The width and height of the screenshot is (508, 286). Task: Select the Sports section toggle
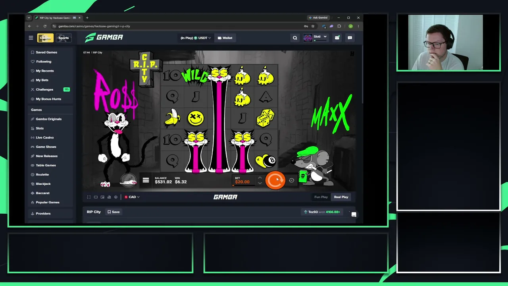(x=63, y=38)
